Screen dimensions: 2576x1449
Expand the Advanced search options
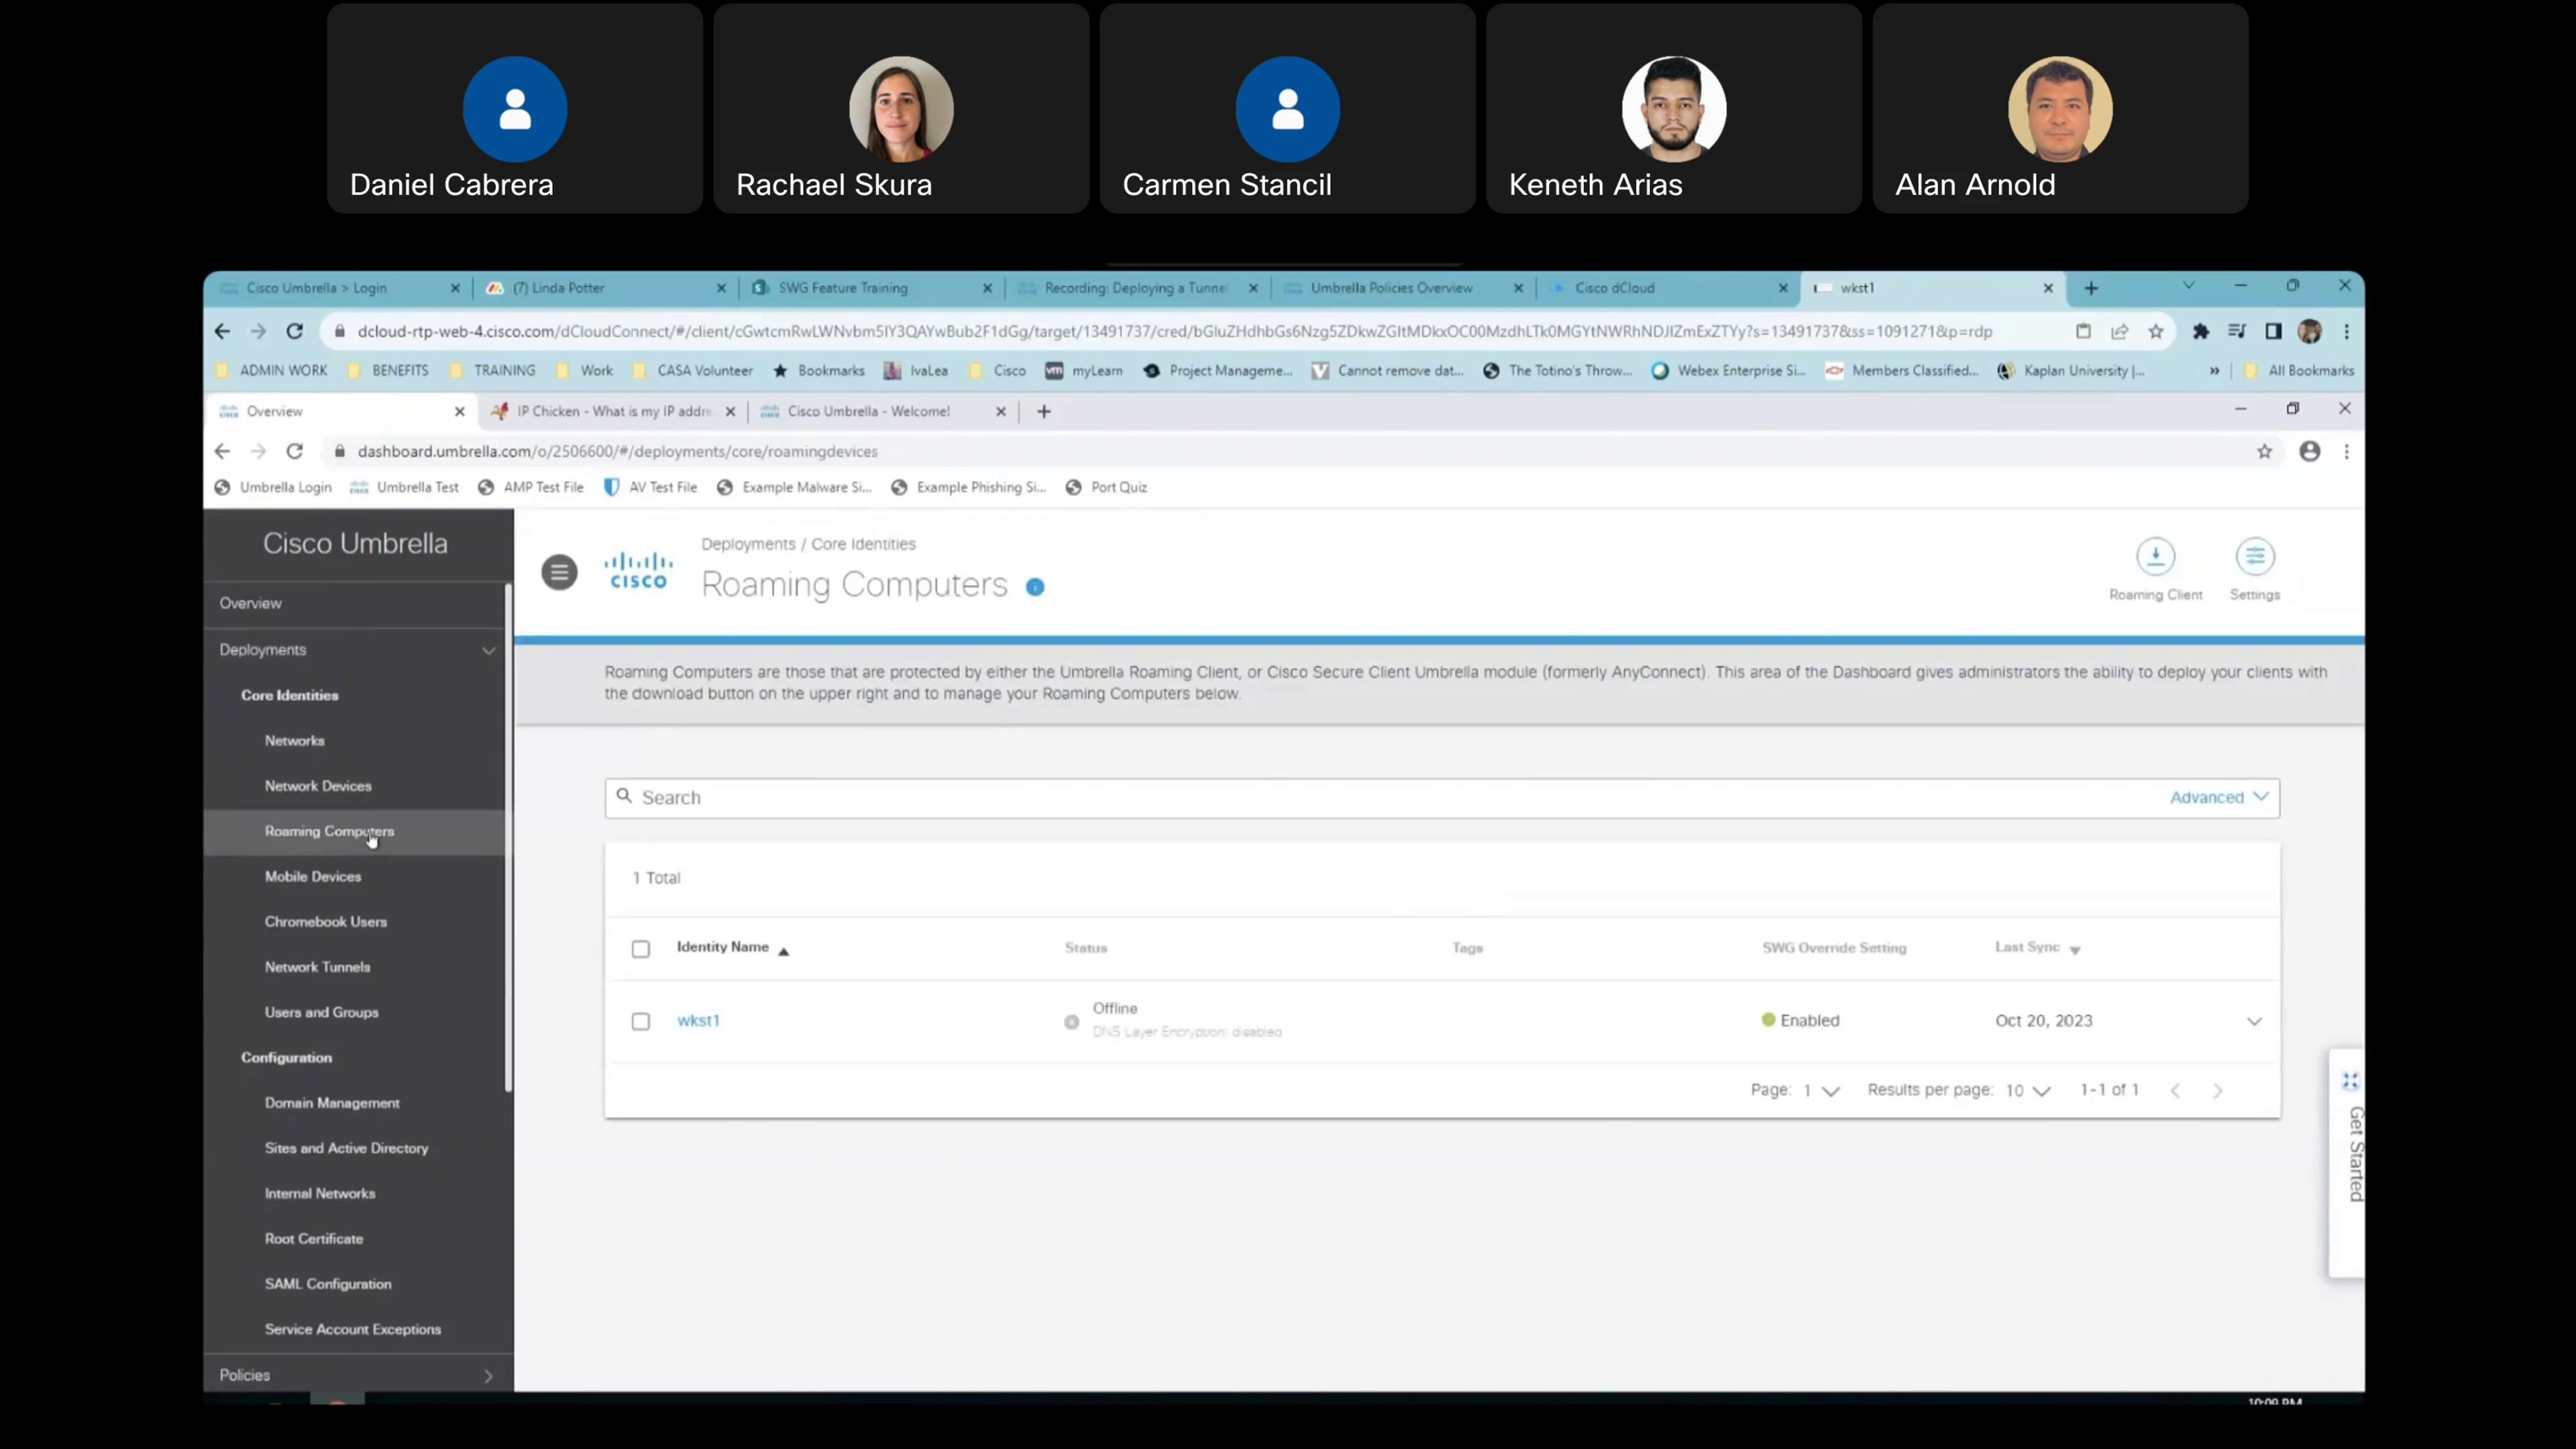[2218, 797]
